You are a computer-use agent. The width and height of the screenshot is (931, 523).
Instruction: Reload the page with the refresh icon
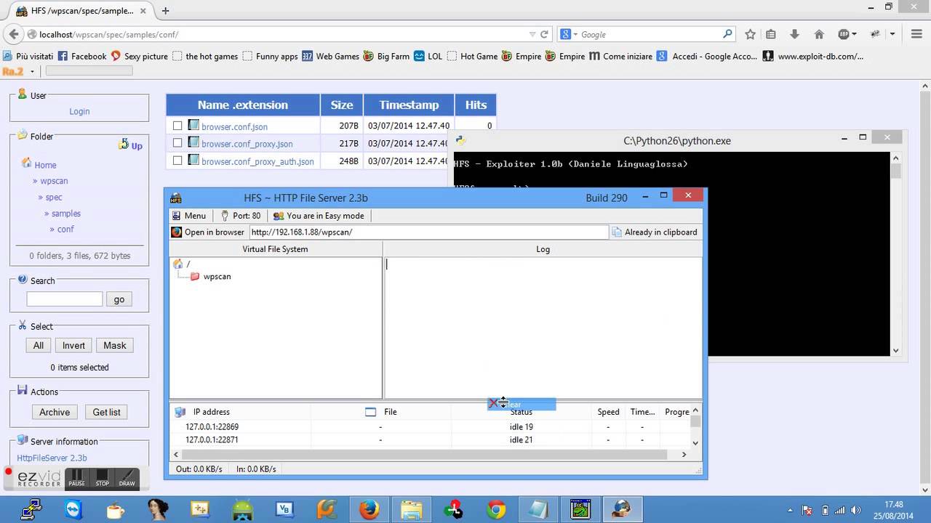[544, 34]
